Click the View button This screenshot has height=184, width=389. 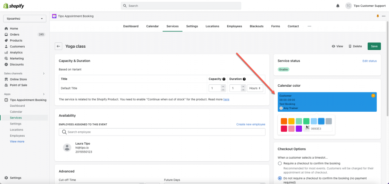tap(337, 46)
